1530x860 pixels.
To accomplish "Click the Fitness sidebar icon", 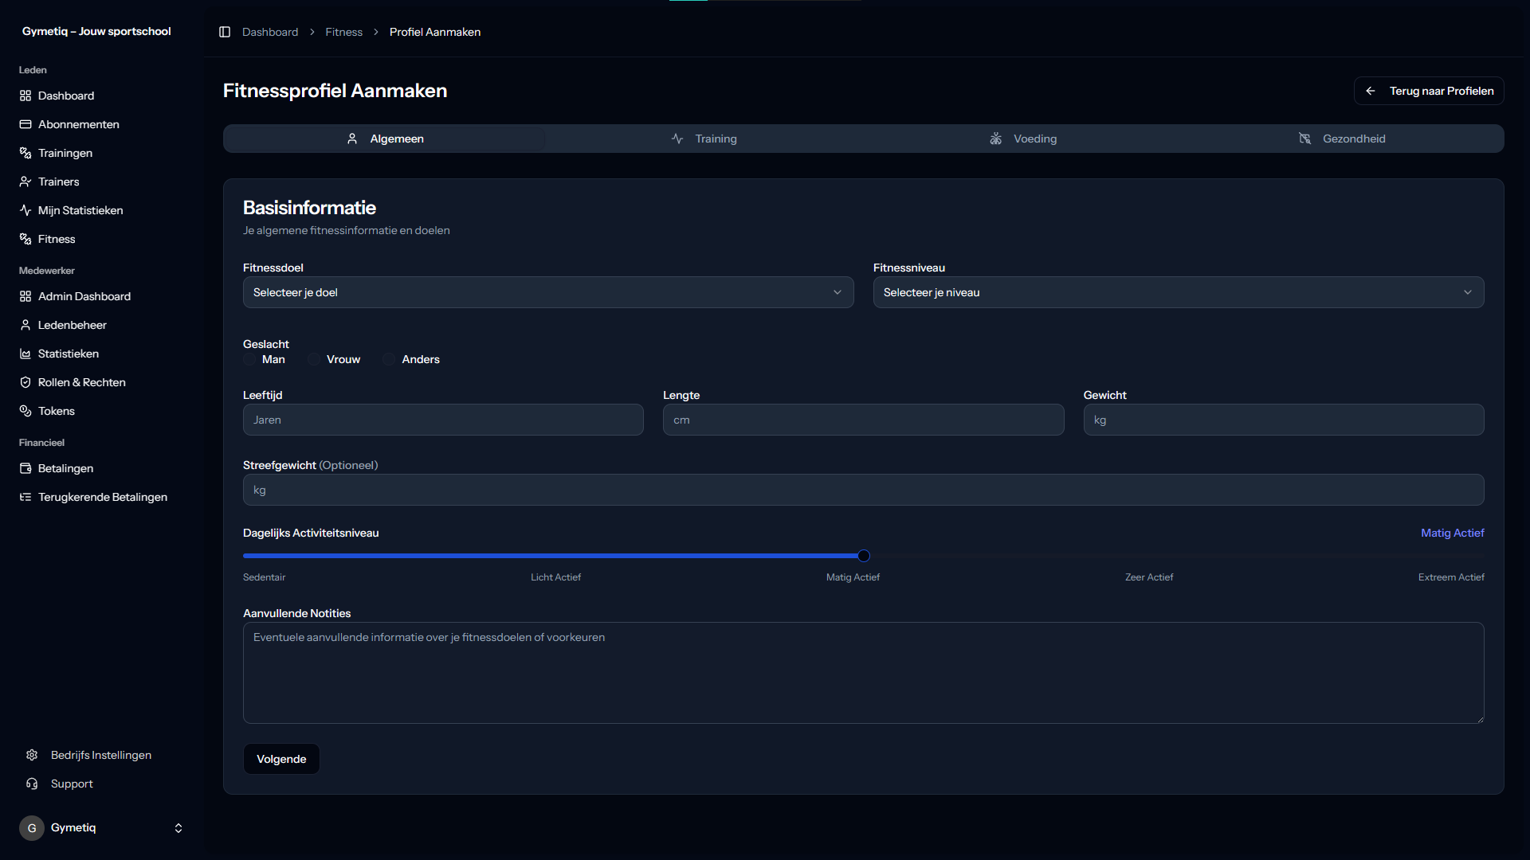I will coord(25,239).
